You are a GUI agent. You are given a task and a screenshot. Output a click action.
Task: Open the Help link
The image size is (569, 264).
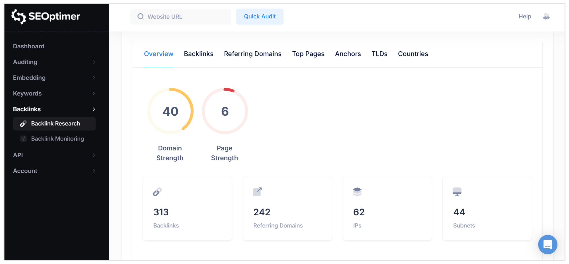click(x=525, y=17)
